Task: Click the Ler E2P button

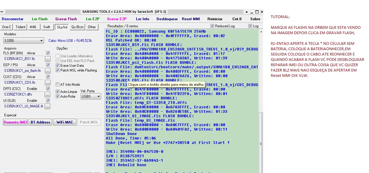Action: [x=93, y=19]
